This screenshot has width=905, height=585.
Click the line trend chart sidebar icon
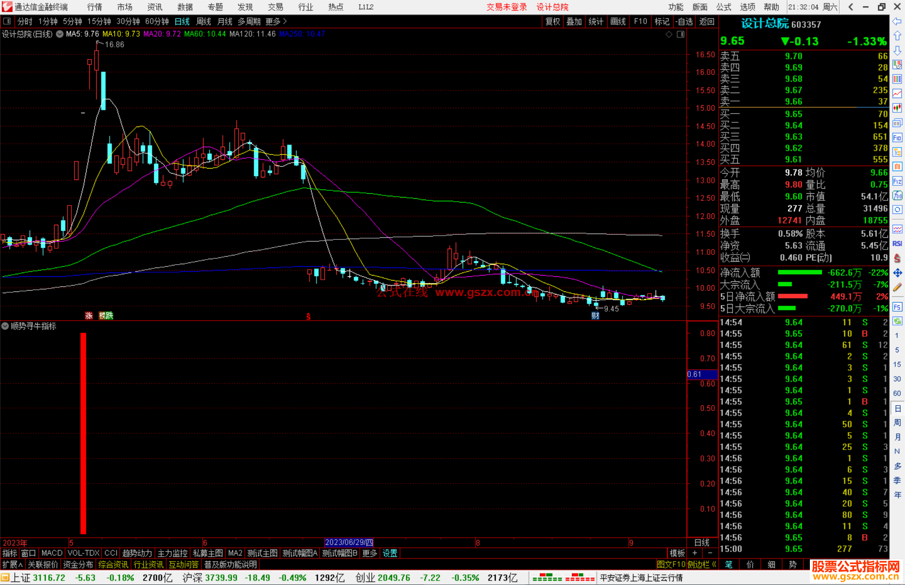tap(897, 94)
